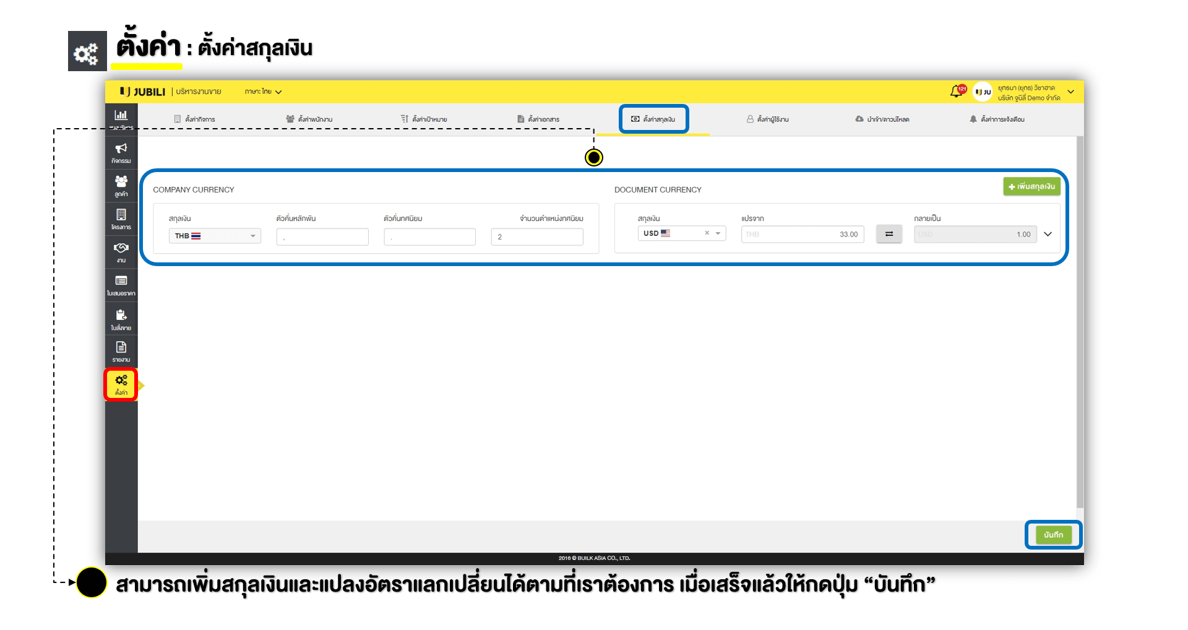Expand the chevron beside the กลายเป็น field

pyautogui.click(x=1048, y=234)
